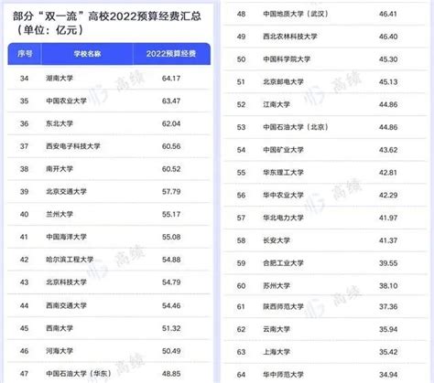This screenshot has width=434, height=383.
Task: Click 中国地质大学（武汉） entry
Action: (x=296, y=14)
